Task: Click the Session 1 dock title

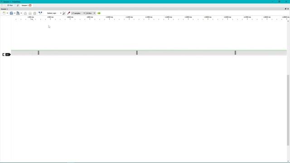Action: pos(4,9)
